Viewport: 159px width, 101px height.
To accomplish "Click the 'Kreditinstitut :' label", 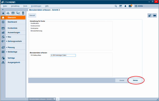I will (x=35, y=23).
